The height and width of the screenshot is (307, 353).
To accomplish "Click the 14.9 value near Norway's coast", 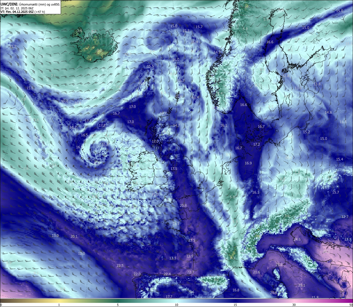I will tap(217, 52).
